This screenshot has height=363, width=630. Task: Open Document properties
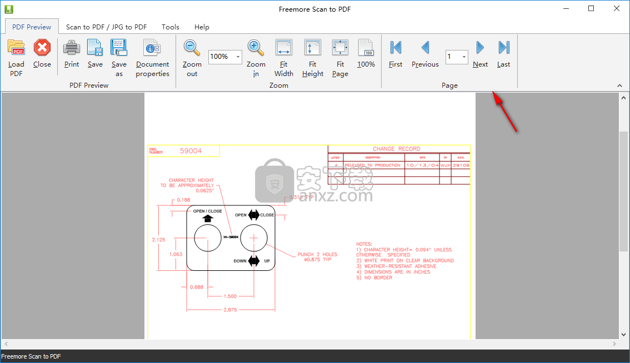(x=152, y=58)
